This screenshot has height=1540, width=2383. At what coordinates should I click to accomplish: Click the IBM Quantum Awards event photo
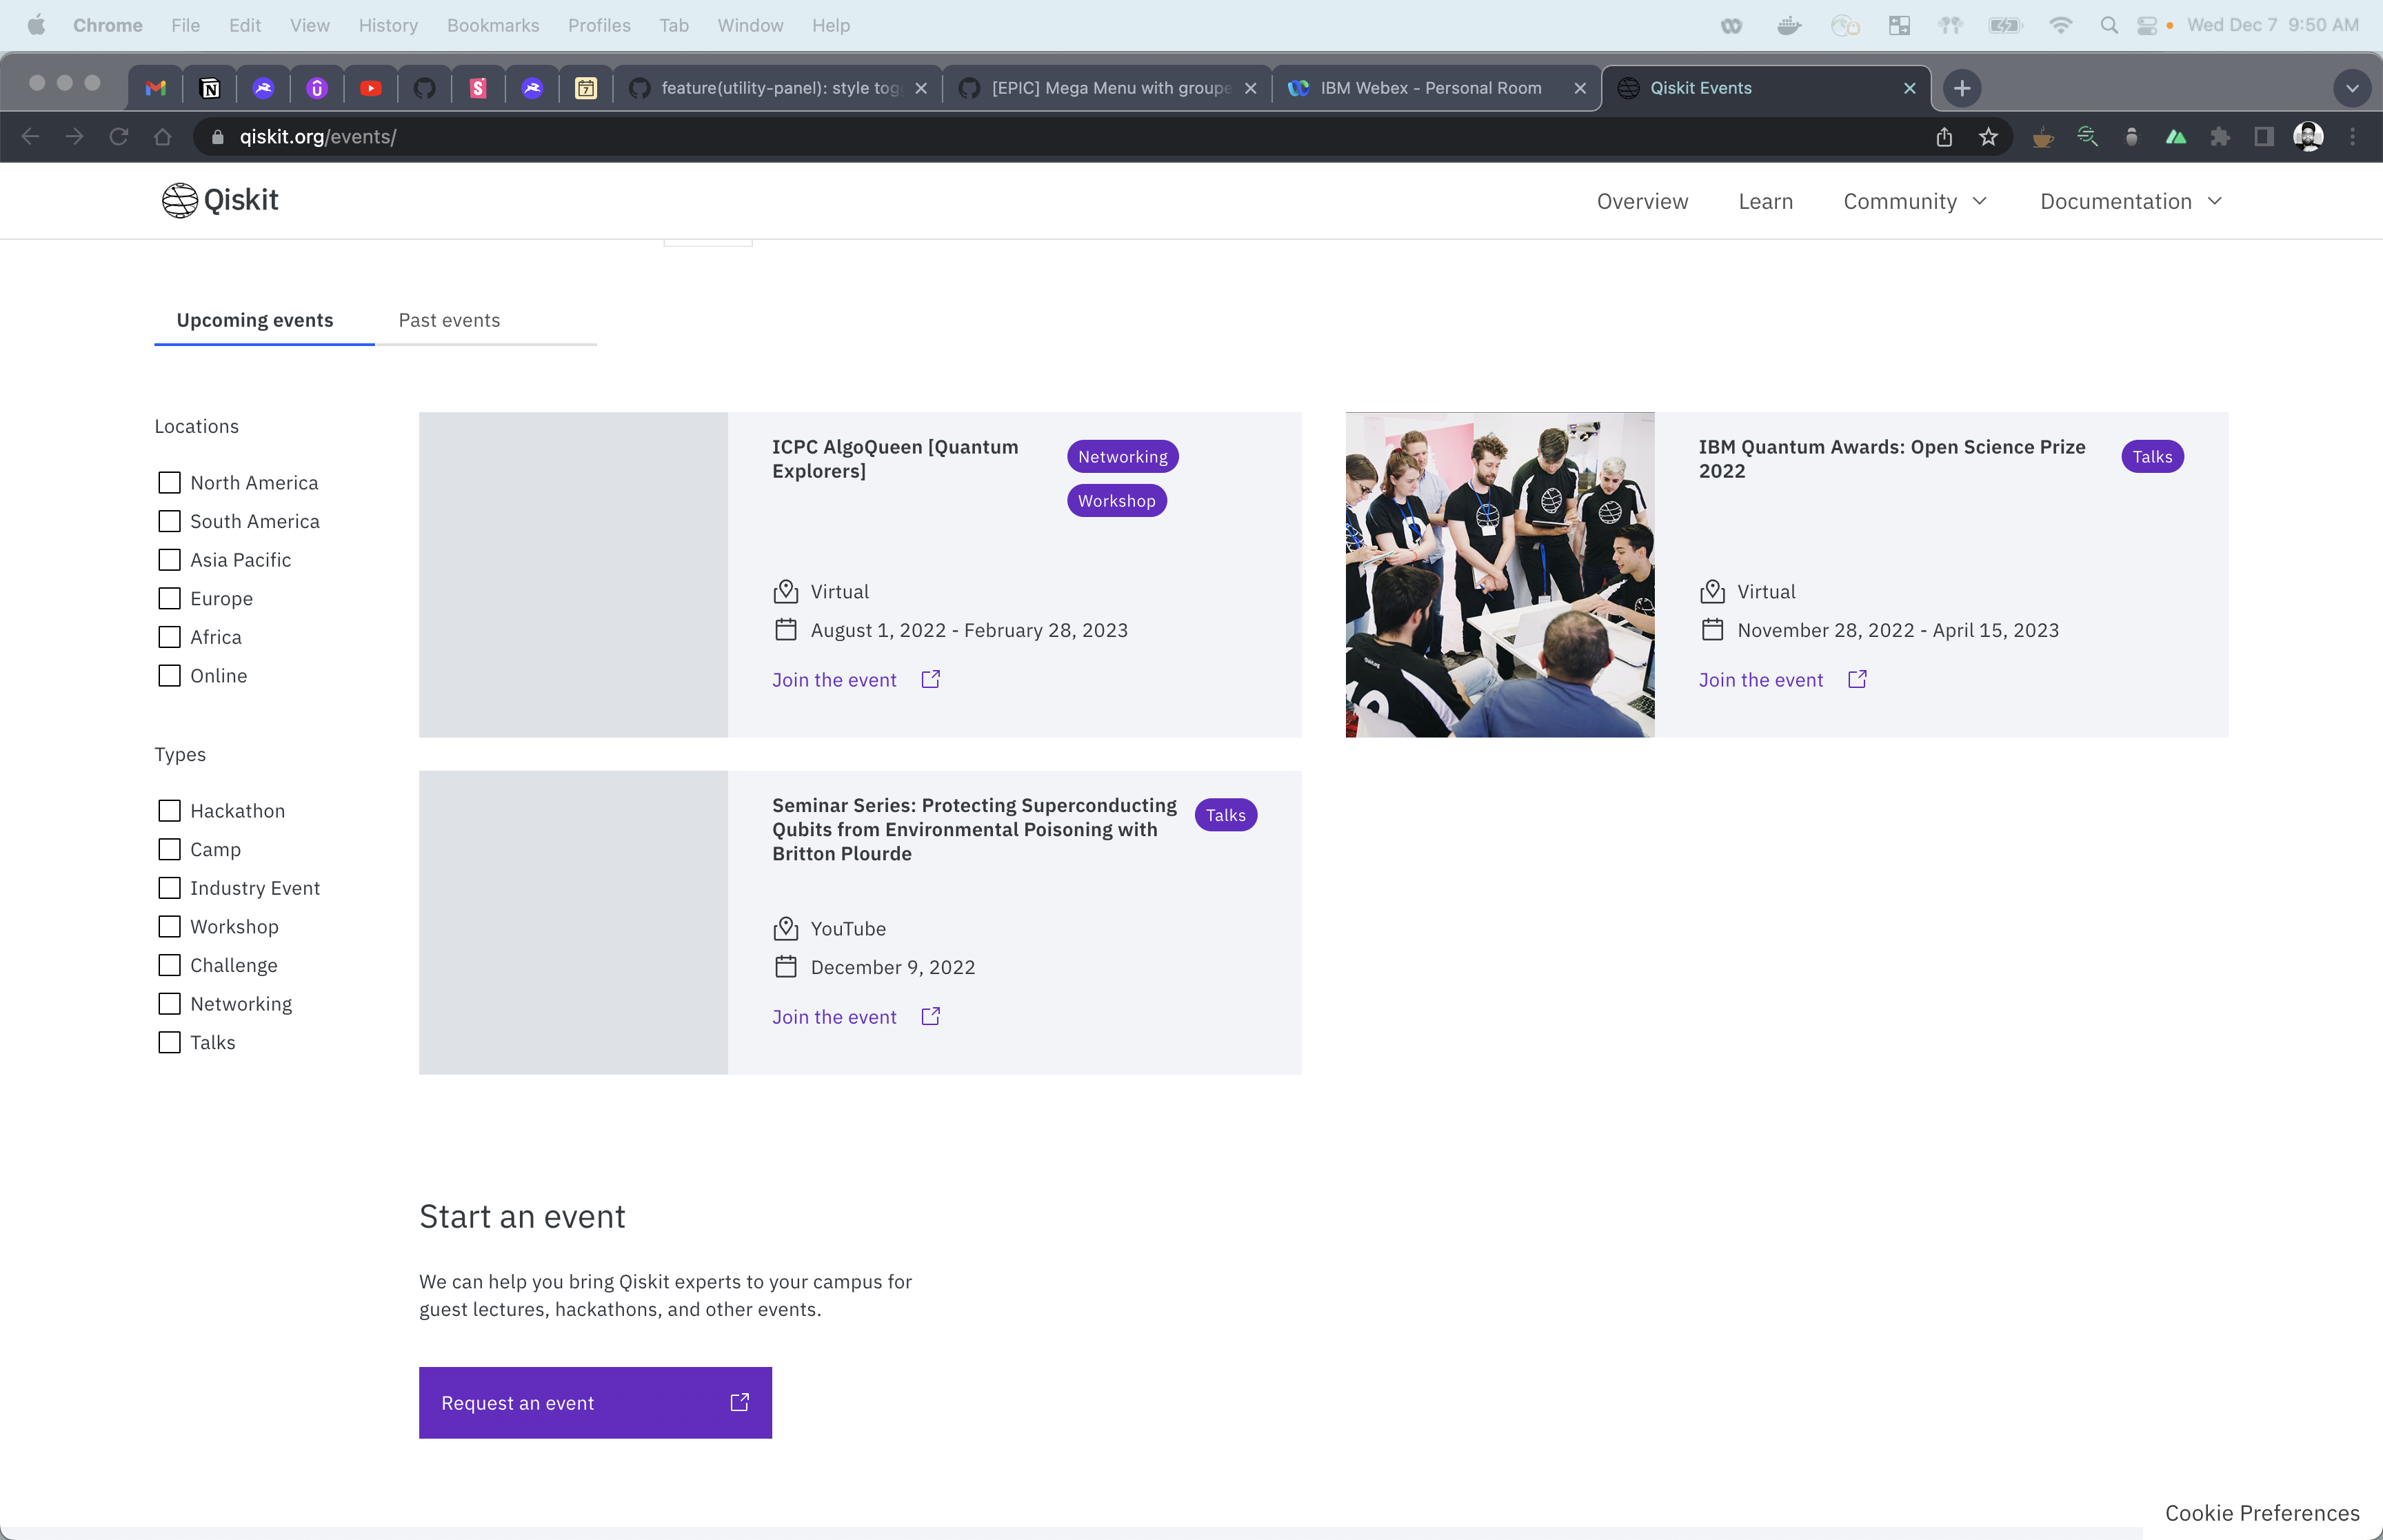pos(1499,575)
